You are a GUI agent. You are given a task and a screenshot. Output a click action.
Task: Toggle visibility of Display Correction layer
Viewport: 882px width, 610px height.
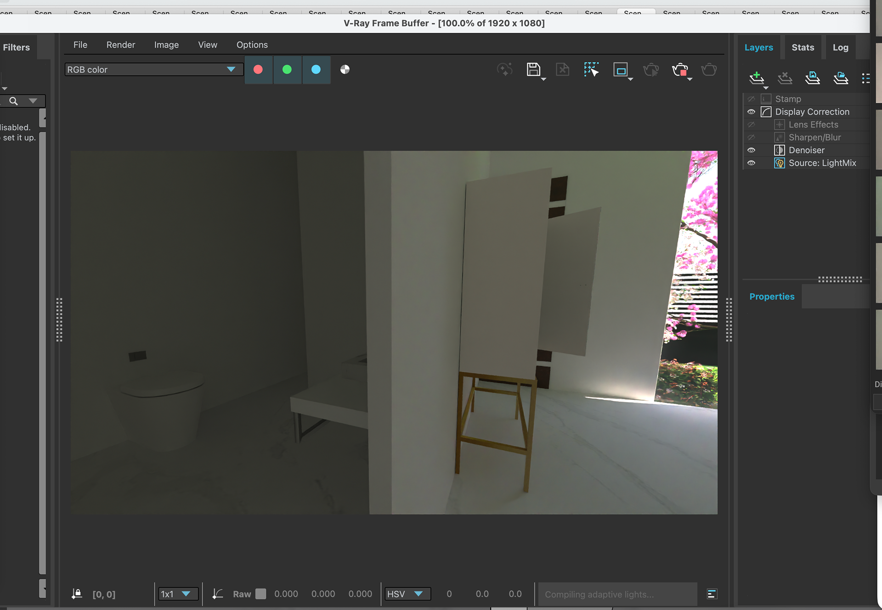[751, 112]
